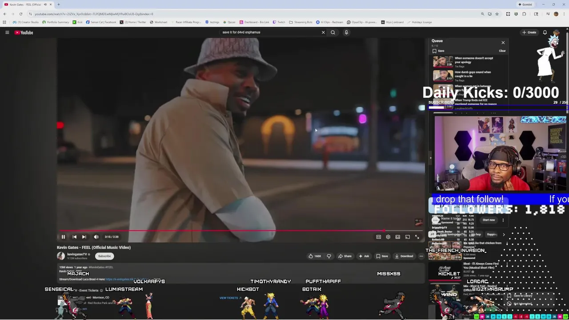569x320 pixels.
Task: Open kevingatesTV channel avatar
Action: pyautogui.click(x=61, y=256)
